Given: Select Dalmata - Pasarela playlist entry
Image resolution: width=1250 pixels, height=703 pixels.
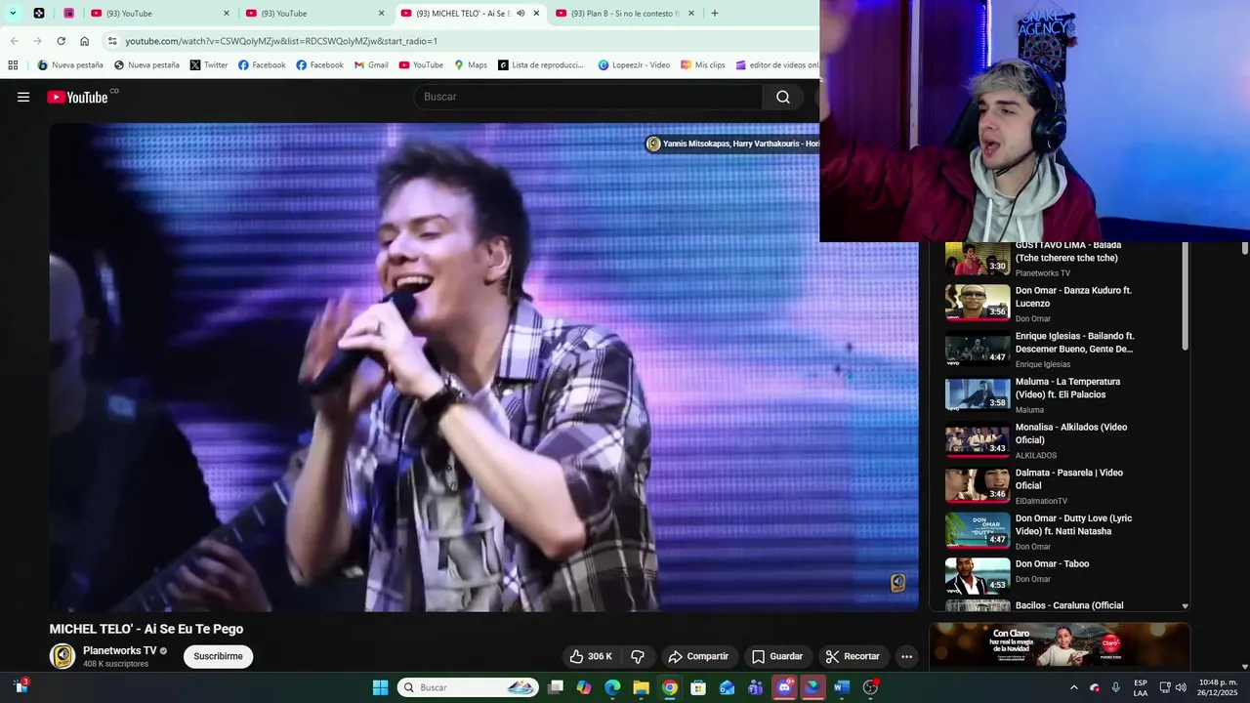Looking at the screenshot, I should [x=1061, y=485].
